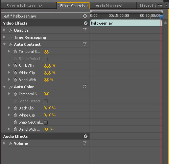The image size is (169, 164).
Task: Collapse the Video Effects section
Action: click(x=86, y=23)
